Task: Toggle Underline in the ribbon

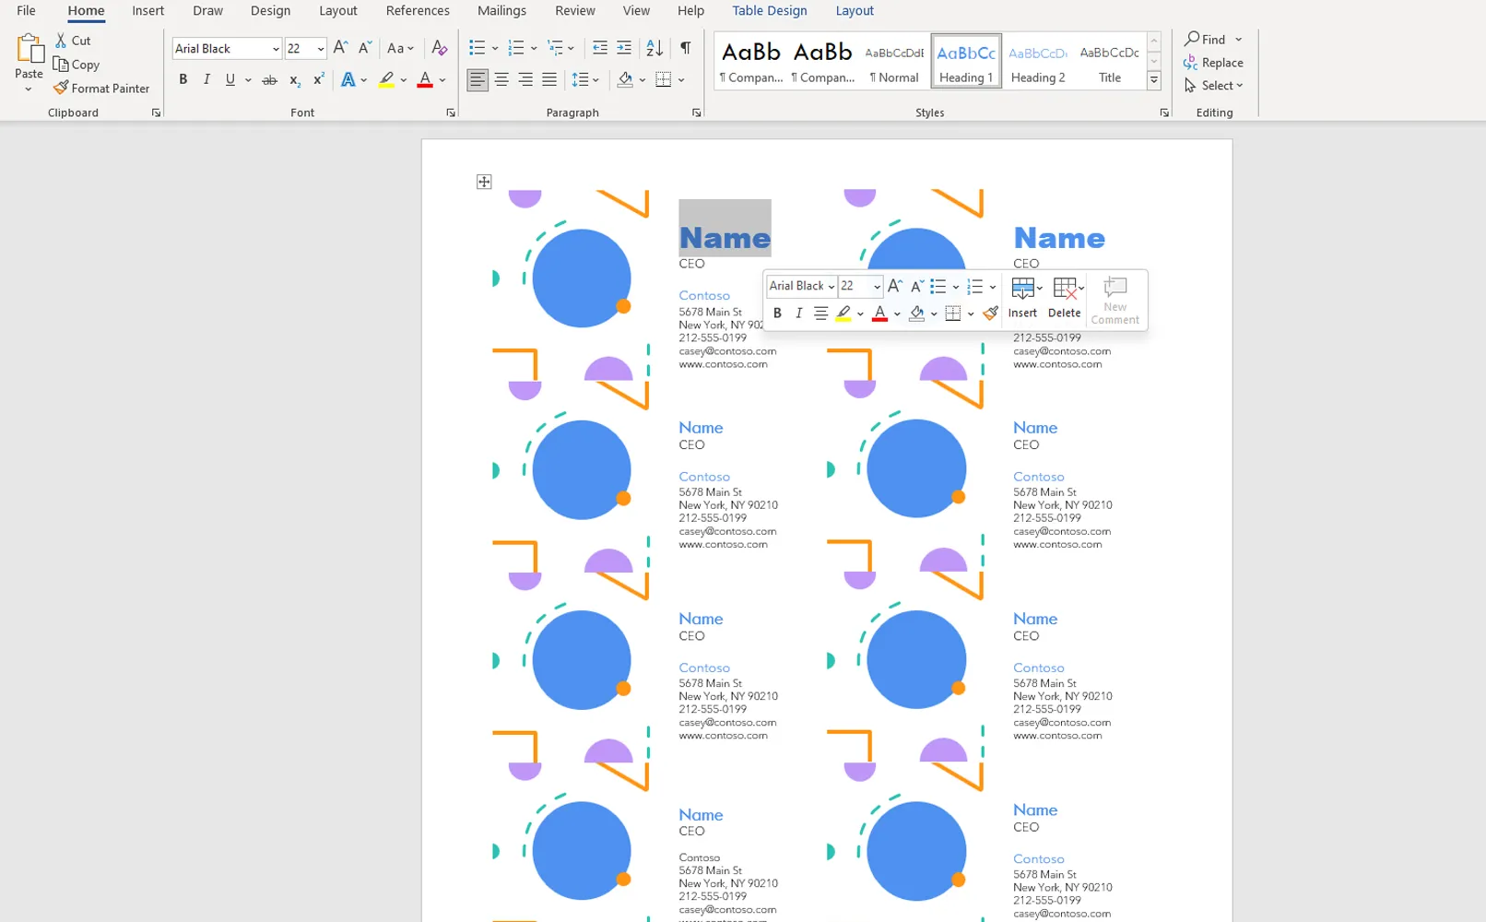Action: coord(230,80)
